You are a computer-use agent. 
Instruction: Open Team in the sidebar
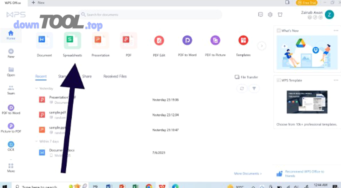click(x=11, y=90)
